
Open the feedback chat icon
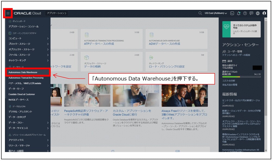251,13
